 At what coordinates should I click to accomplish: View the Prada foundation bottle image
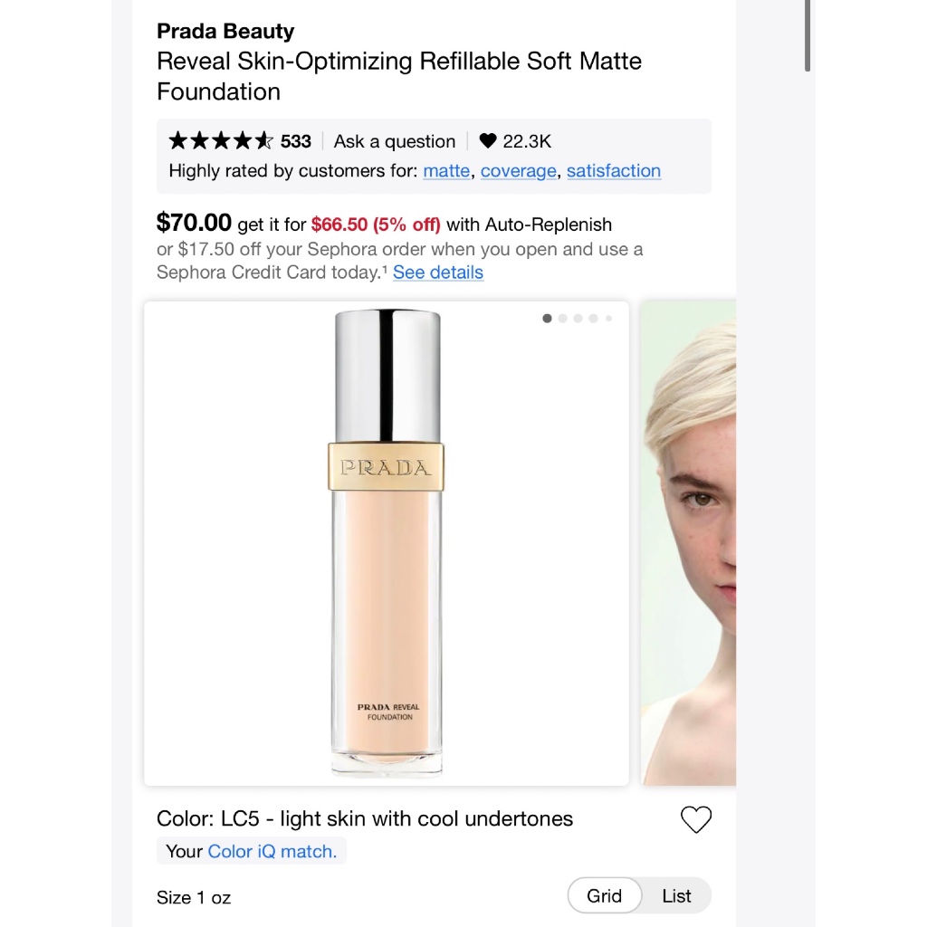pyautogui.click(x=387, y=543)
